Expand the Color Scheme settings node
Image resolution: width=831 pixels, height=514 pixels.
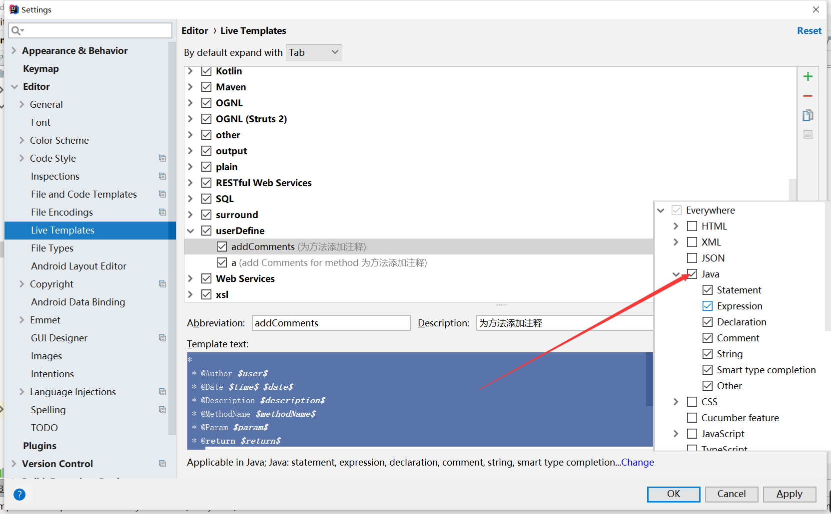[x=21, y=140]
